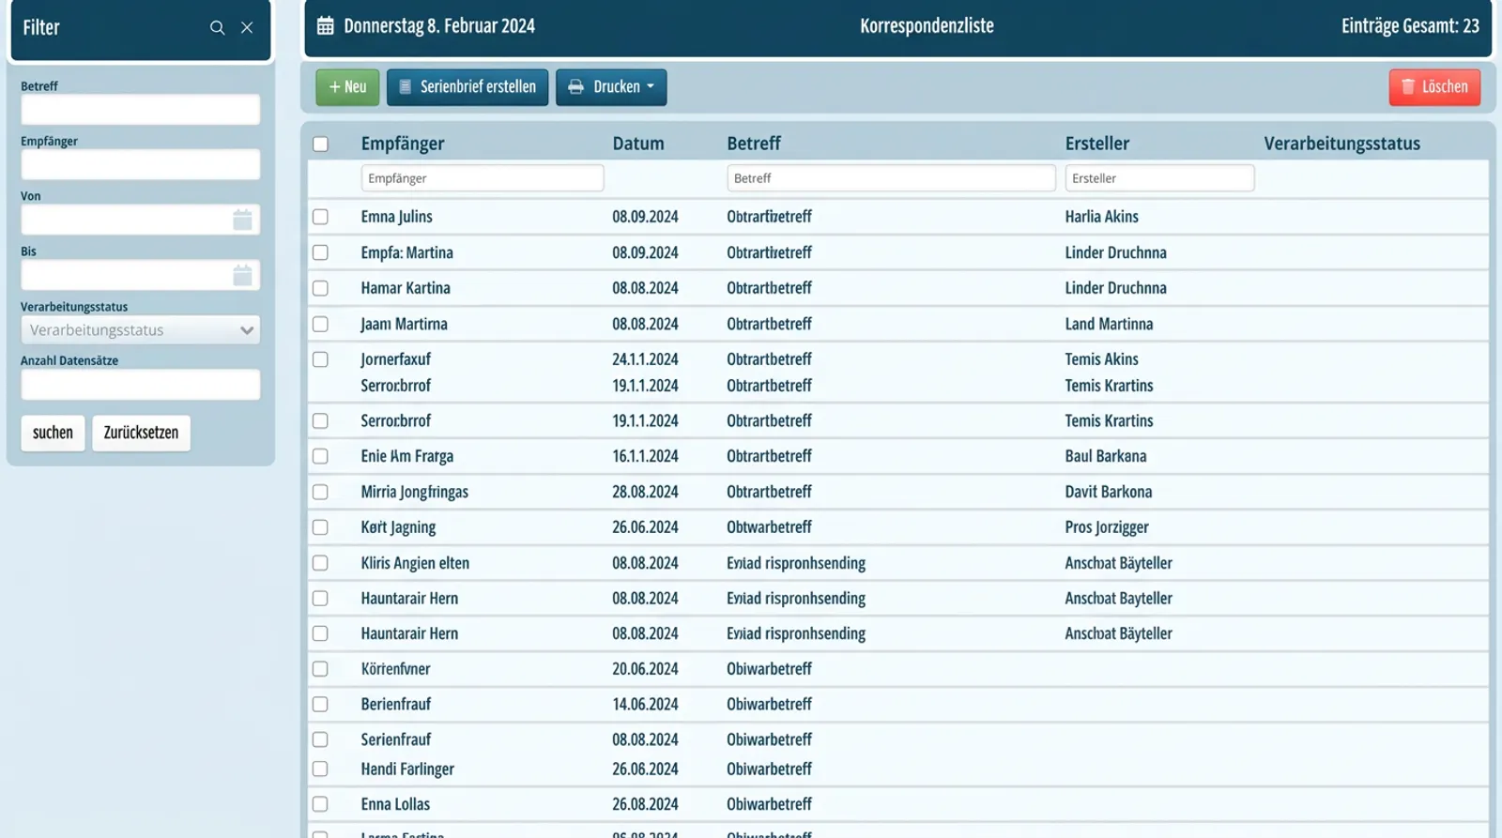Close the Filter panel with X icon
The height and width of the screenshot is (838, 1502).
pyautogui.click(x=247, y=28)
